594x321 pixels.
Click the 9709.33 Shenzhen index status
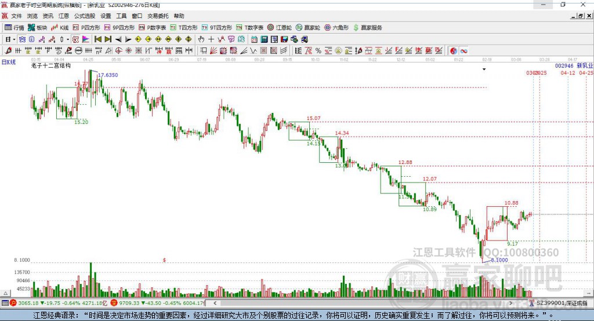pos(129,303)
